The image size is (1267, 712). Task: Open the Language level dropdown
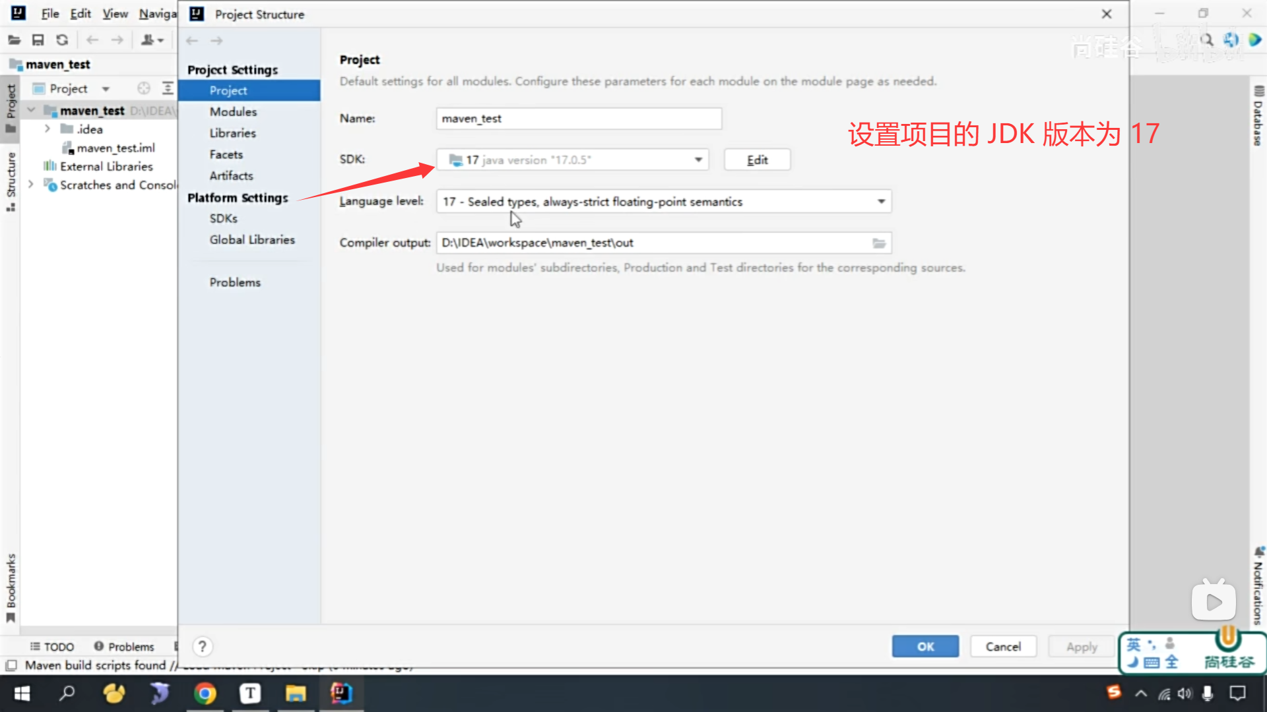[x=881, y=202]
